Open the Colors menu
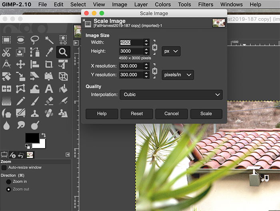The width and height of the screenshot is (280, 211). coord(163,4)
